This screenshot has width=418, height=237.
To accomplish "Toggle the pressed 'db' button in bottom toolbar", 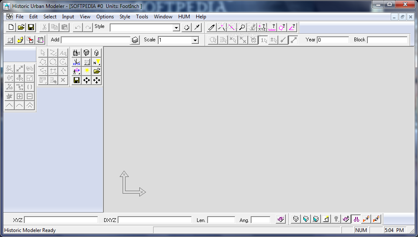I will pos(356,219).
